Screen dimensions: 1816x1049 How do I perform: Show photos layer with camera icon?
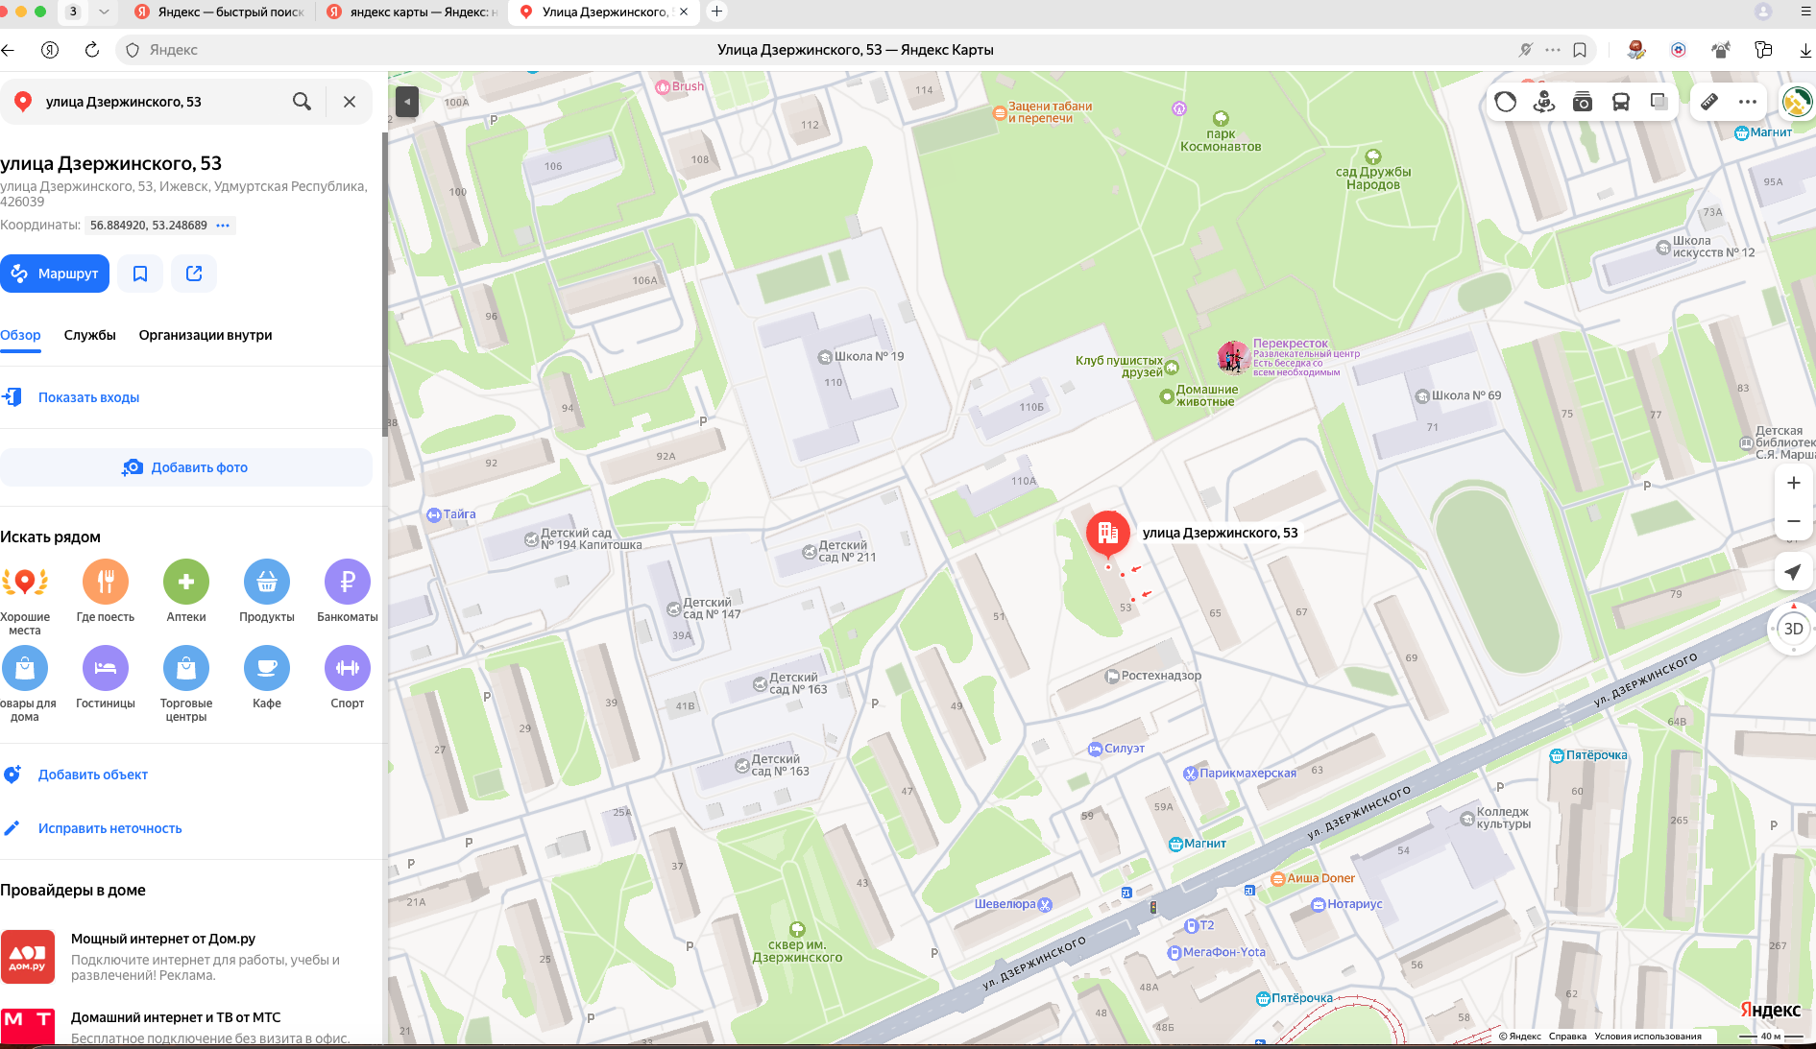point(1583,102)
